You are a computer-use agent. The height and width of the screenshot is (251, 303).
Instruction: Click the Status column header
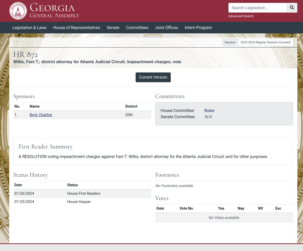point(73,185)
